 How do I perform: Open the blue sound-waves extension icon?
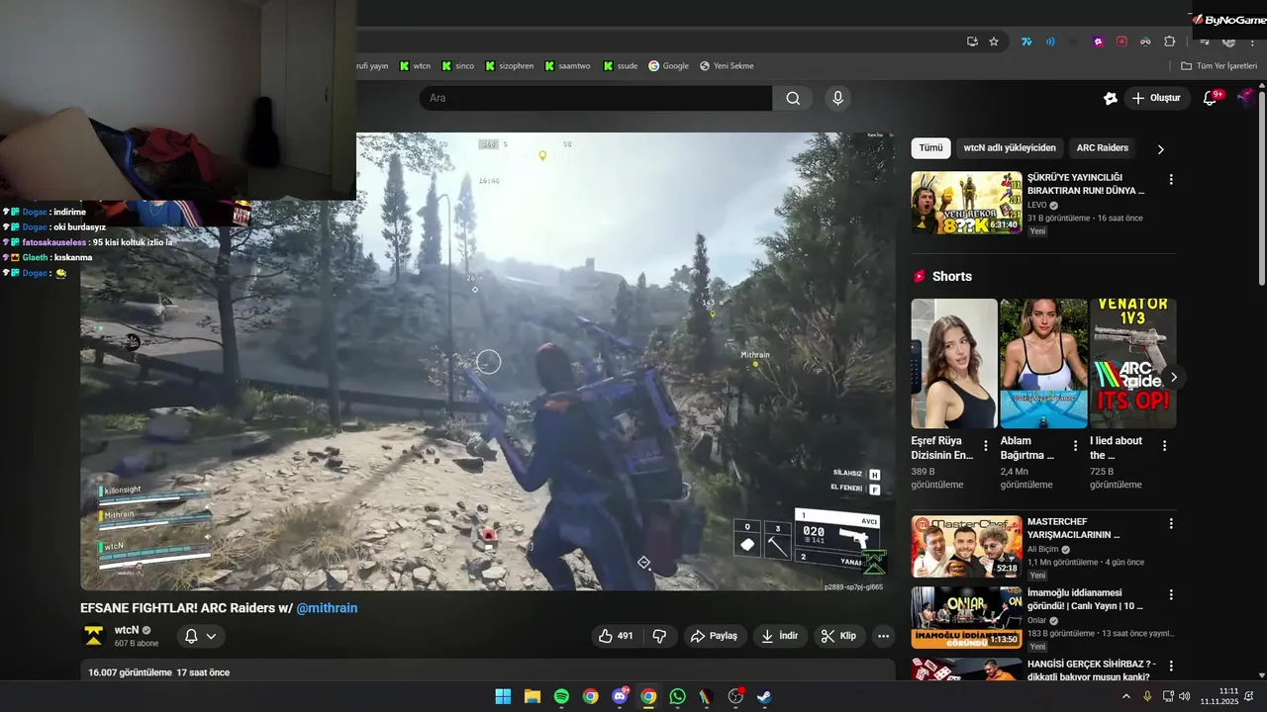tap(1050, 42)
